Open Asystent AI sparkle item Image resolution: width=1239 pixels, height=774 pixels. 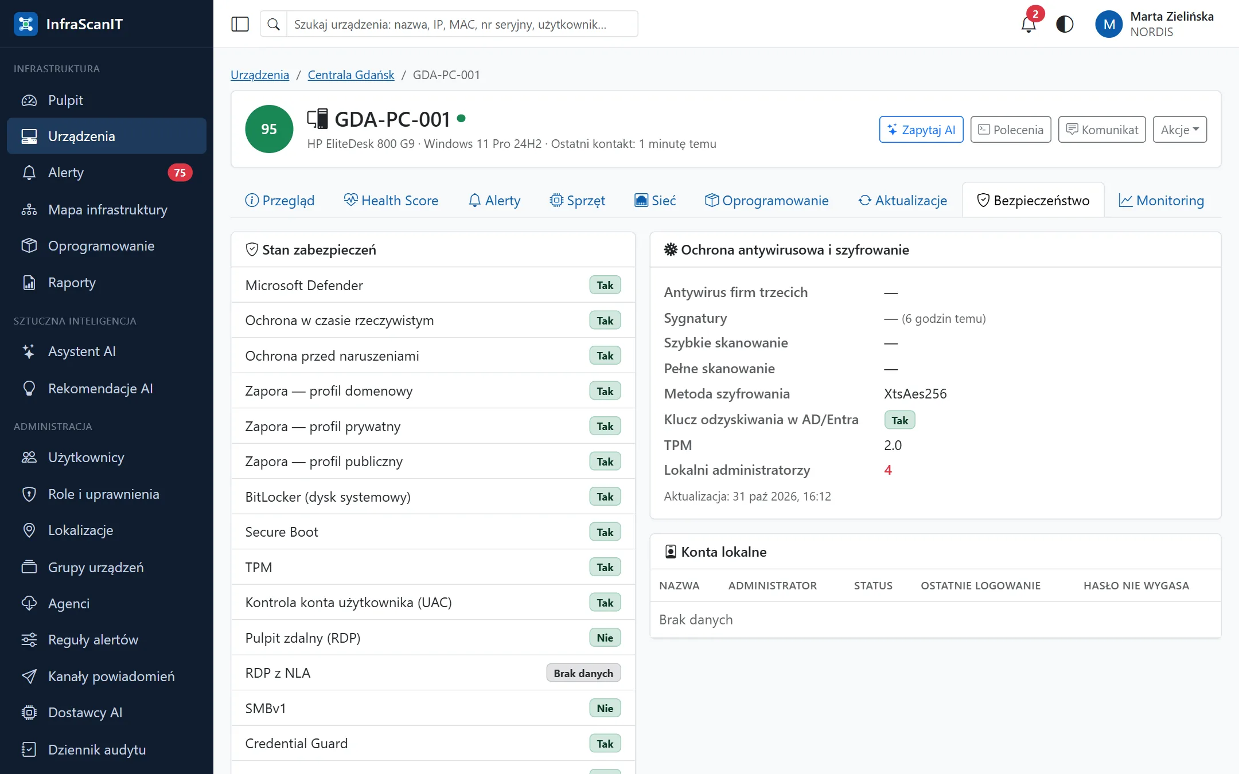tap(107, 351)
